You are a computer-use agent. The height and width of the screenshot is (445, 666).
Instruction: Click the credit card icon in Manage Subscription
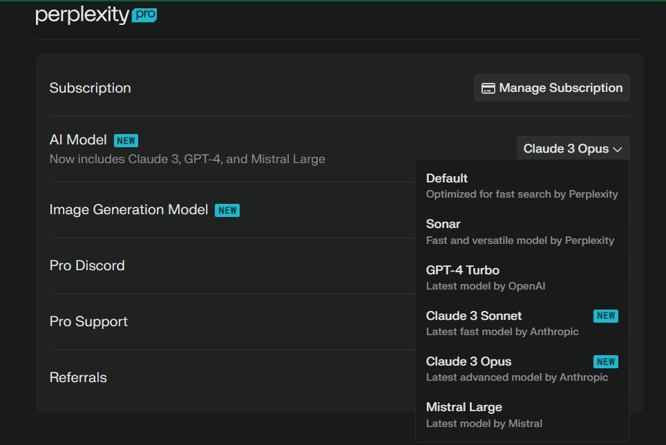(488, 88)
